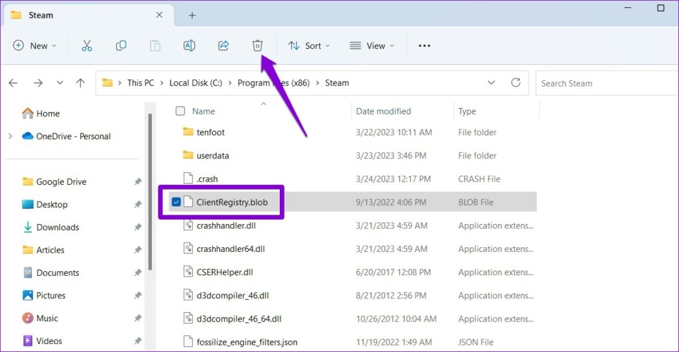Click the userdata folder icon
Image resolution: width=679 pixels, height=352 pixels.
(x=188, y=155)
